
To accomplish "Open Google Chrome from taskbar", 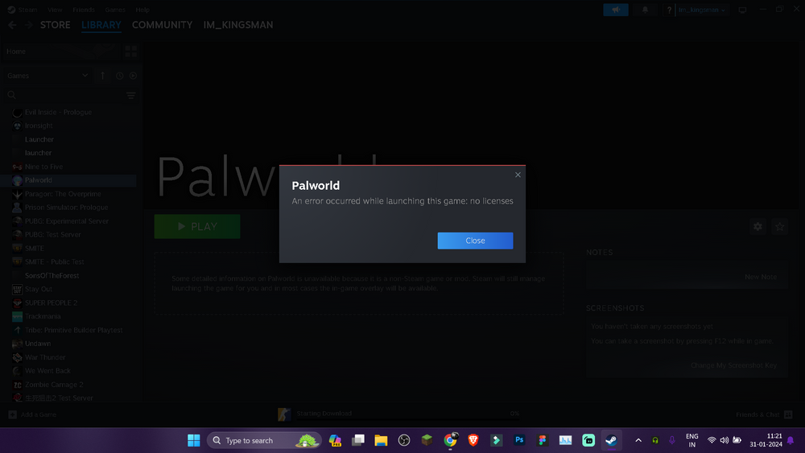I will pos(450,440).
